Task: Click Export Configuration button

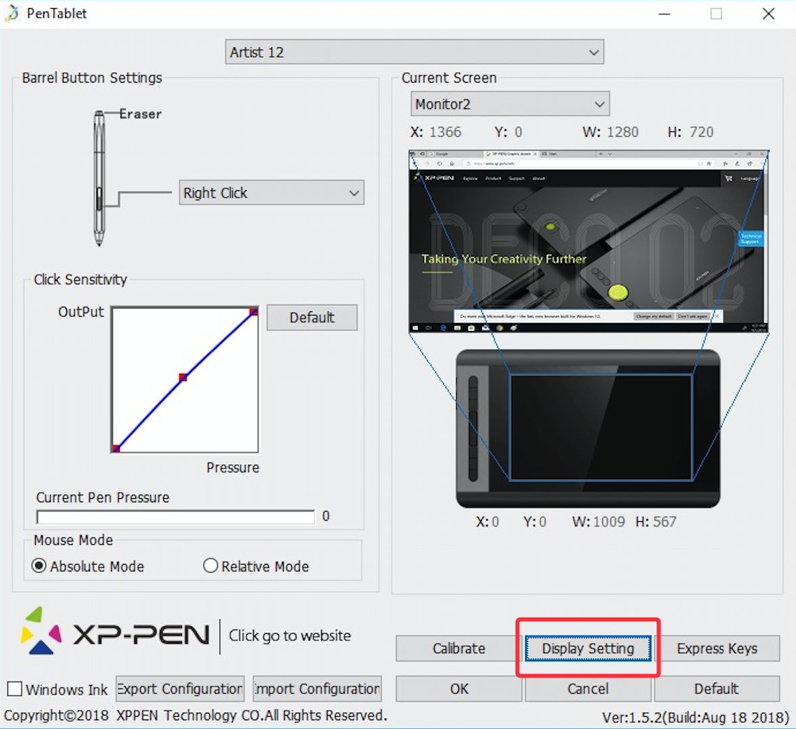Action: pos(179,689)
